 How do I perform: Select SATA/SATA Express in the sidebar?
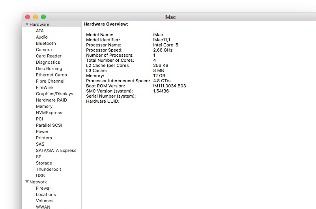56,150
